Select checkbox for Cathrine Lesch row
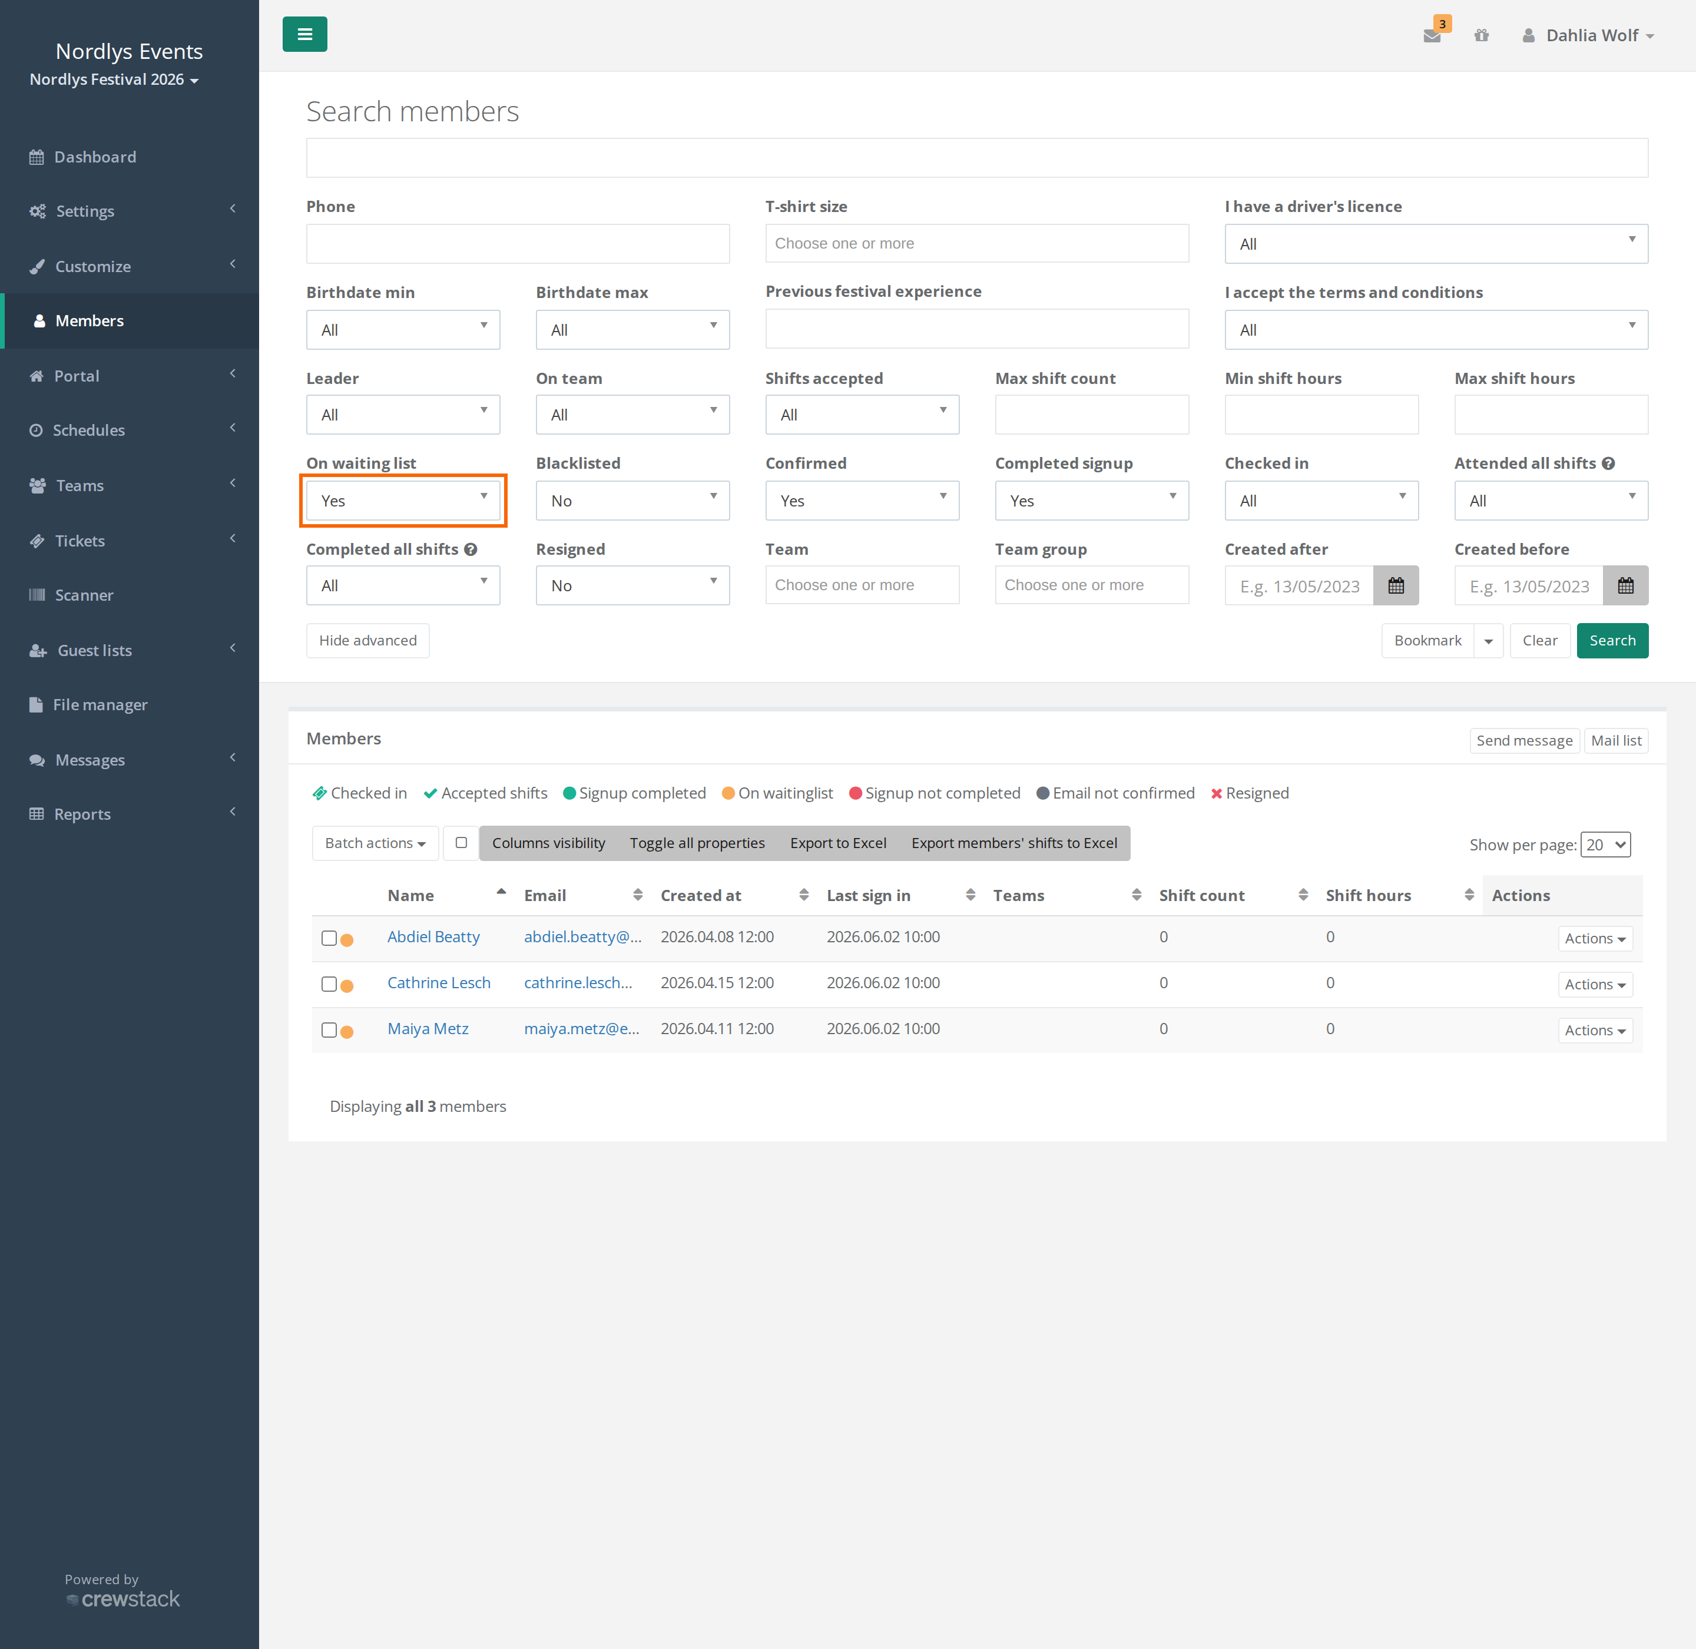Screen dimensions: 1696x1649 [328, 984]
